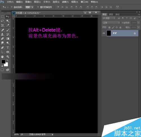This screenshot has height=137, width=141.
Task: Select the Smudge tool
Action: 2,43
